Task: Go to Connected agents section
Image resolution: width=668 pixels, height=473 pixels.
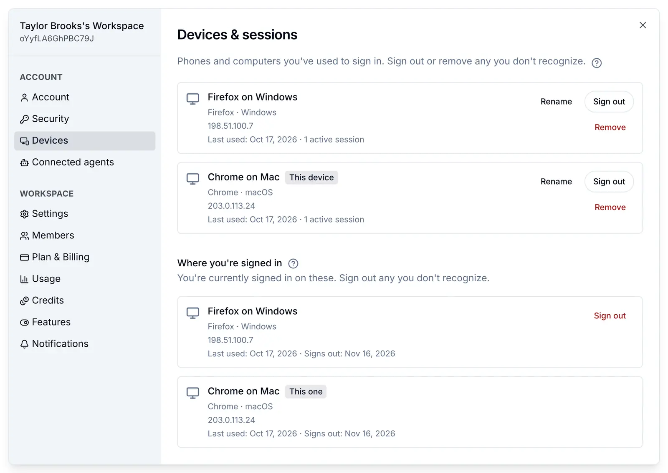Action: [x=85, y=162]
